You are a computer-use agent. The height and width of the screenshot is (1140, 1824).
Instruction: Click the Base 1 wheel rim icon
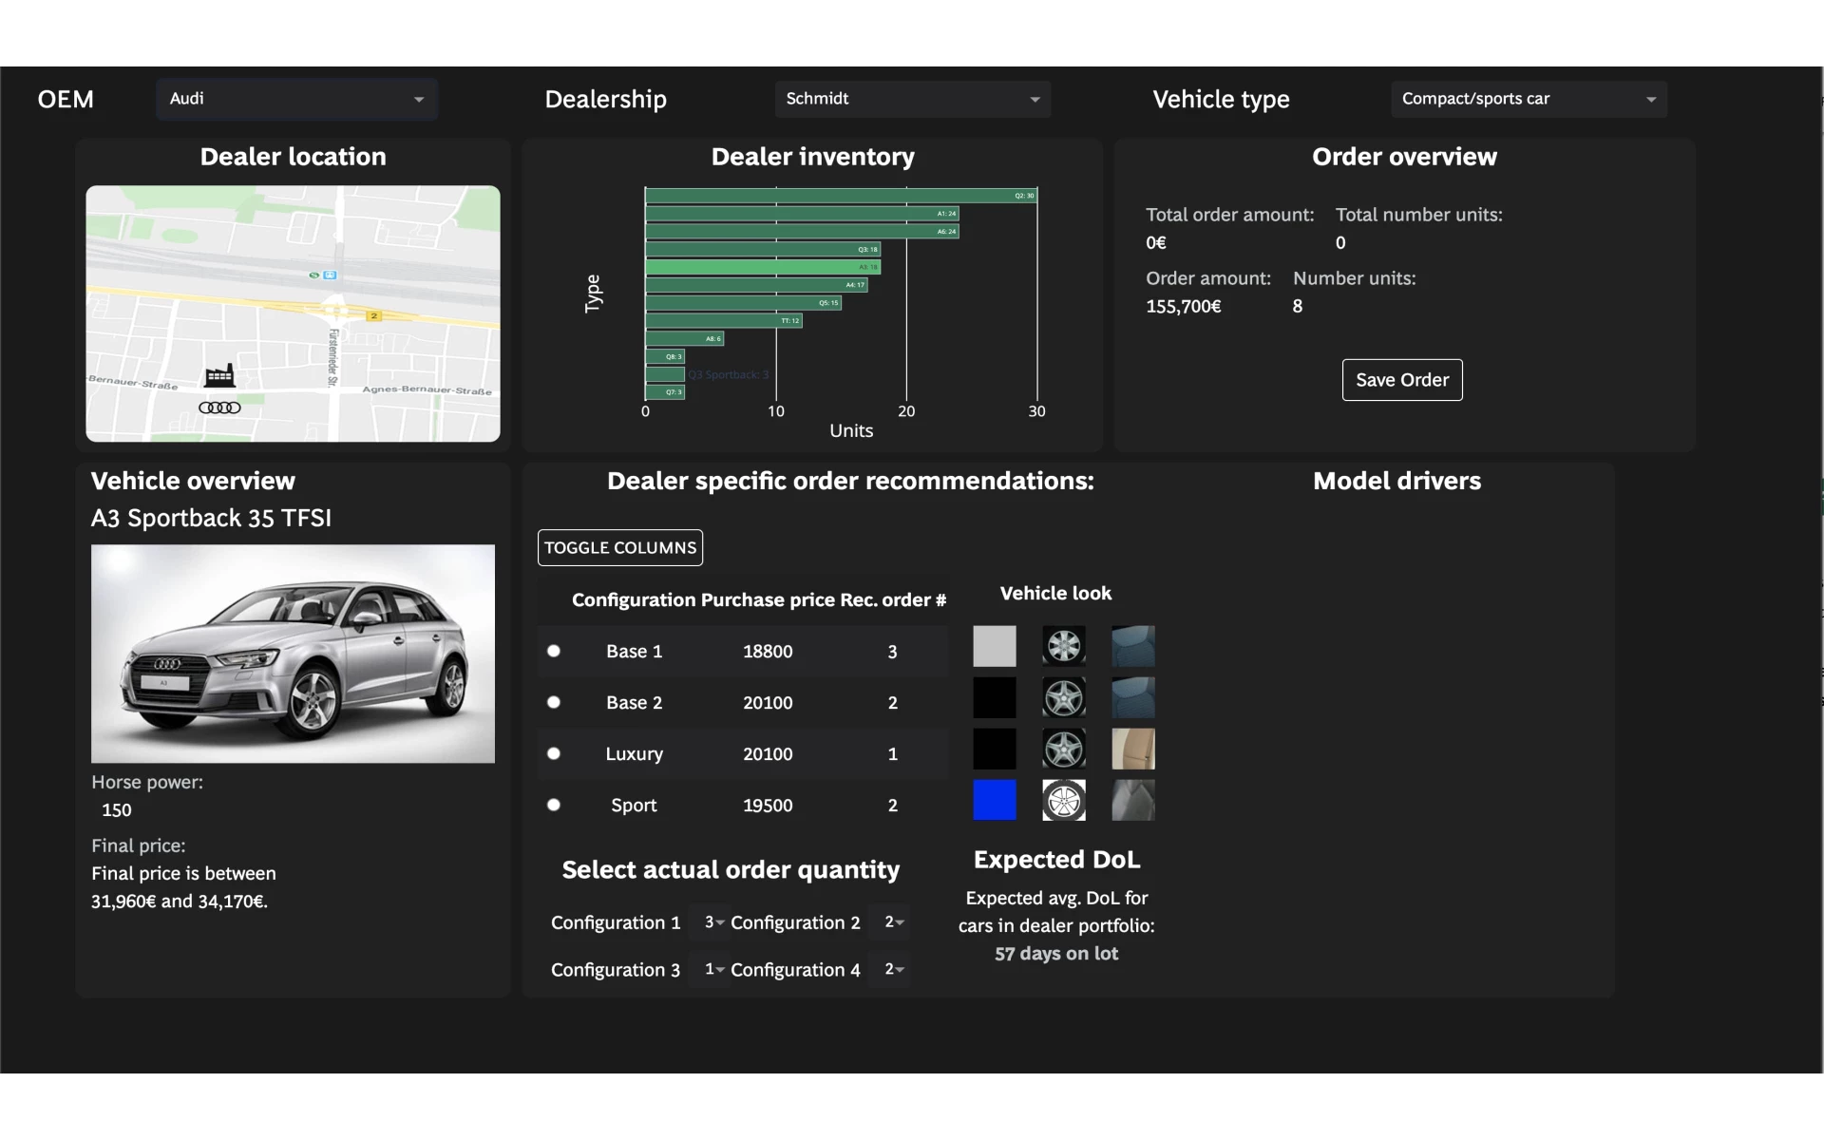[x=1064, y=646]
